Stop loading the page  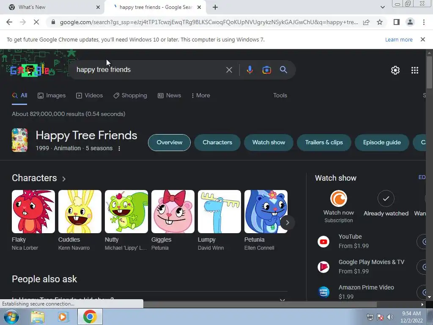pos(36,22)
